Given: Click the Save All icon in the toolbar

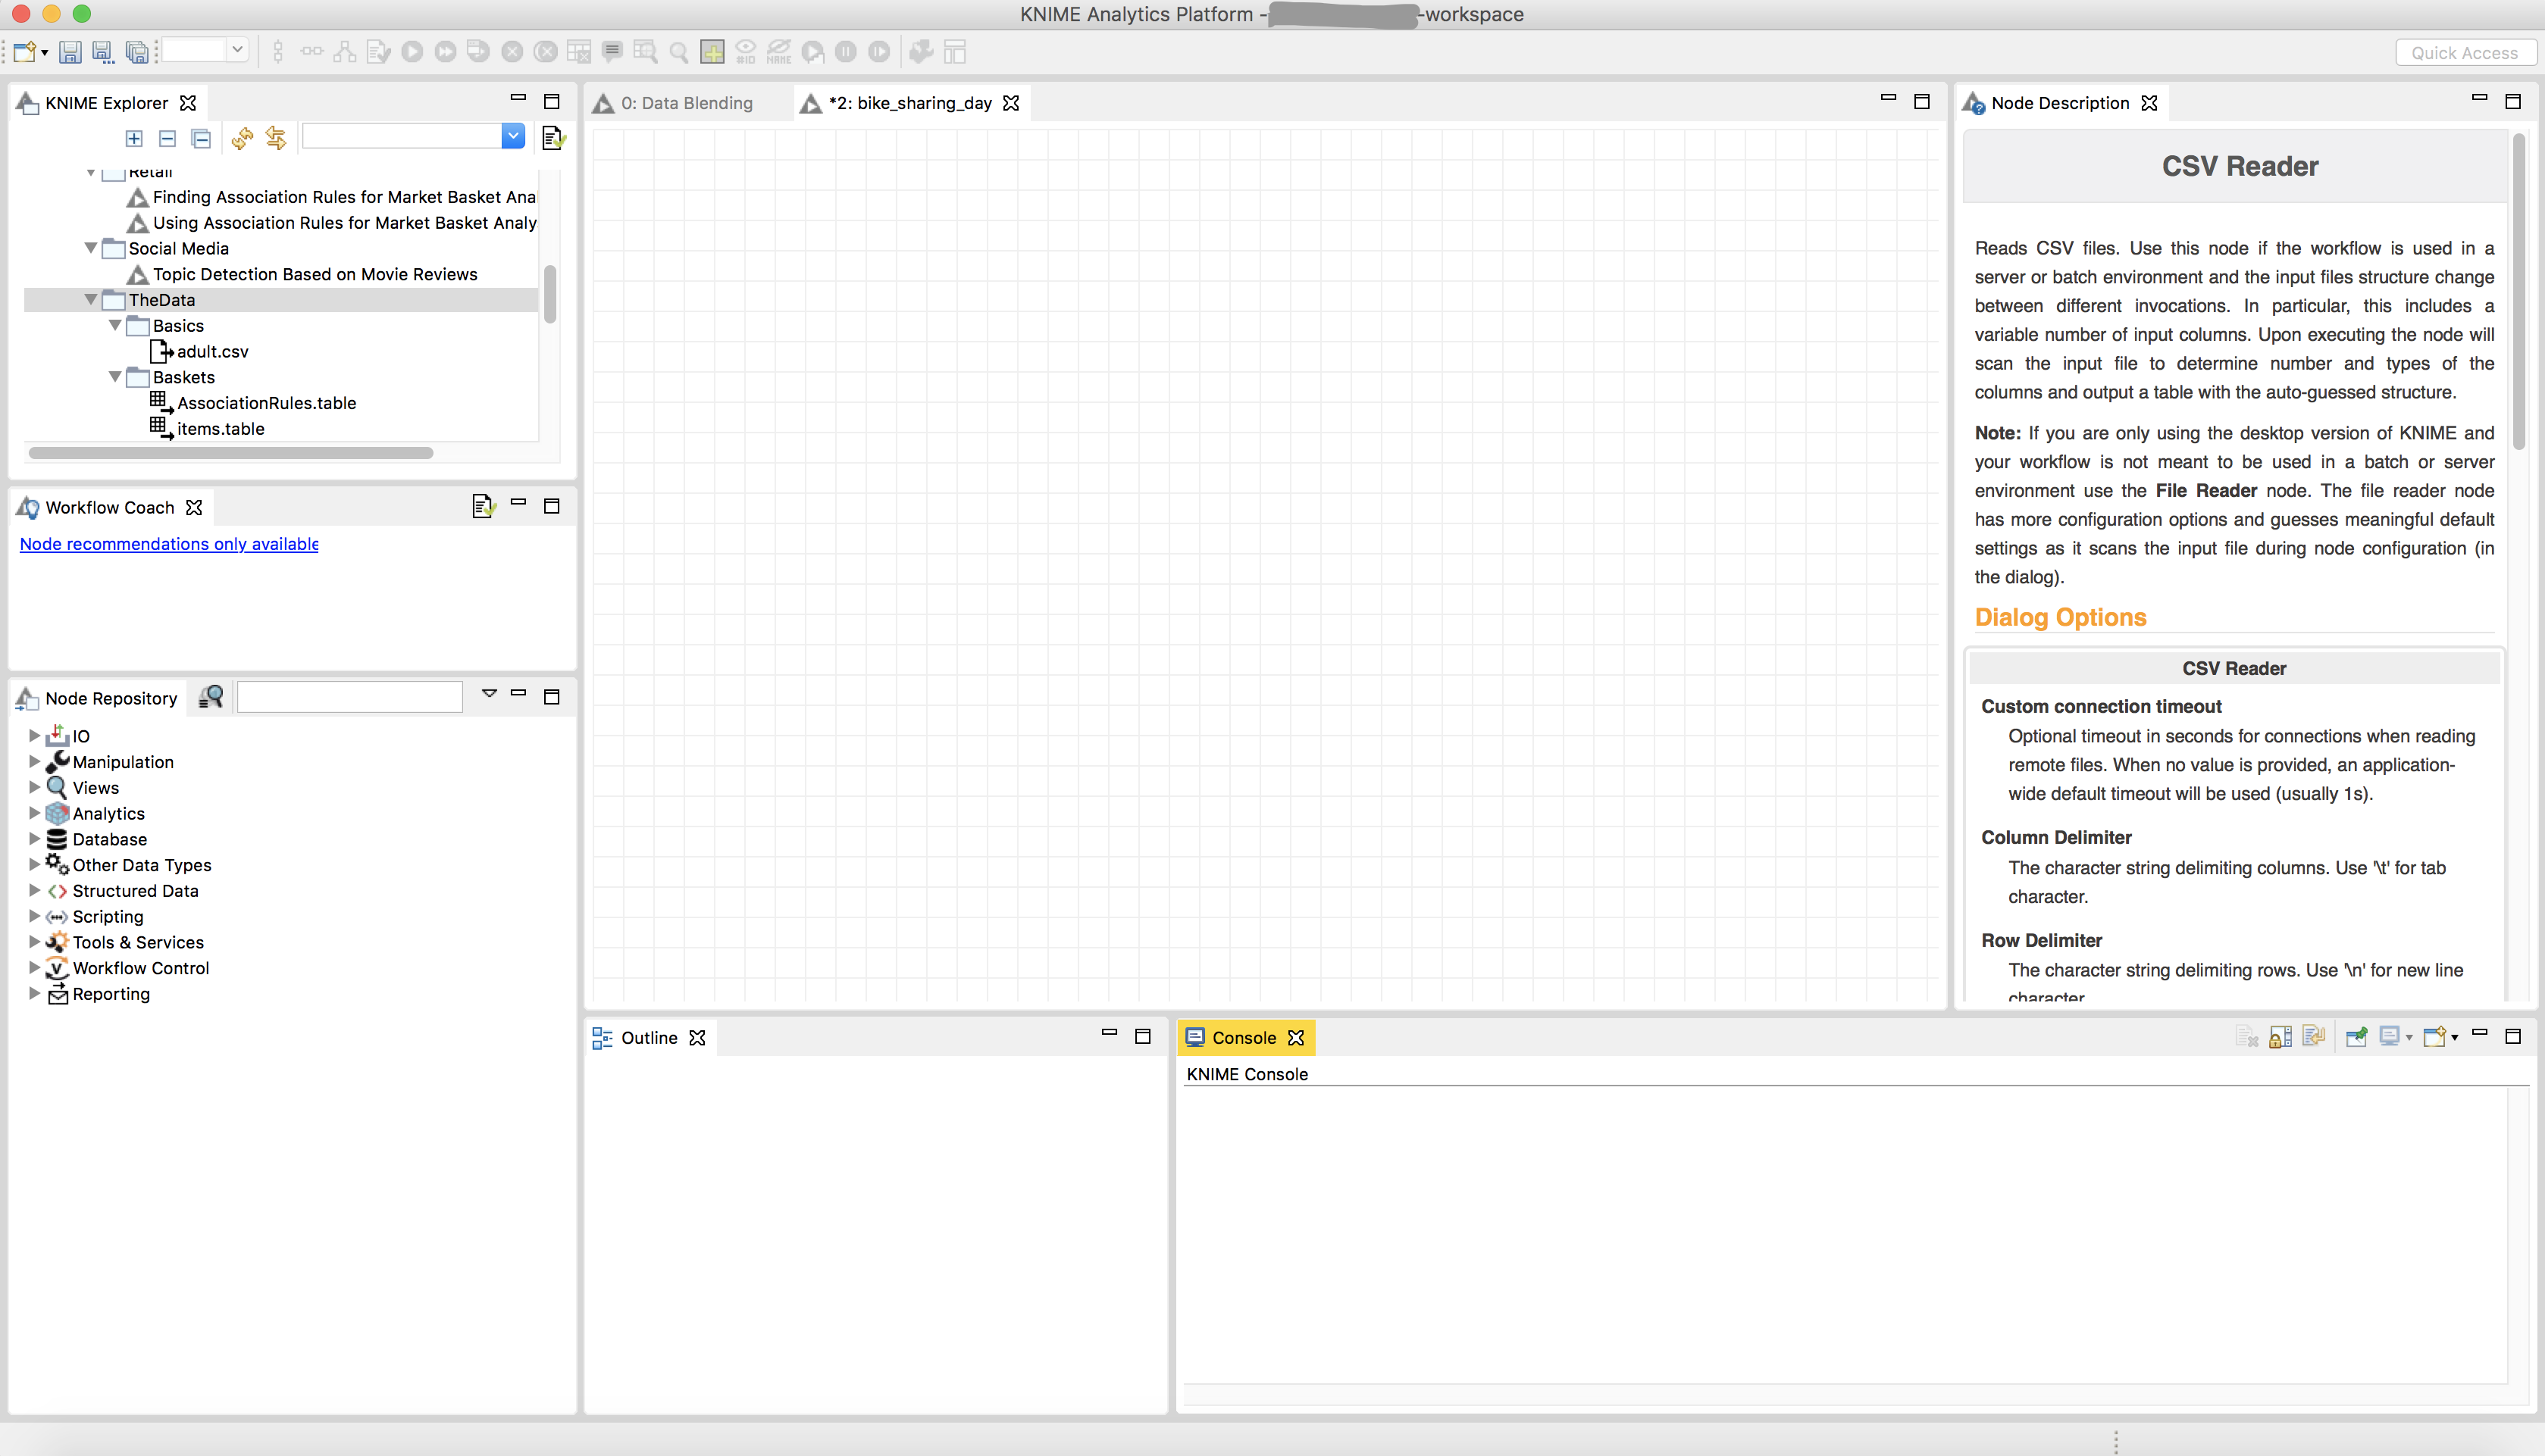Looking at the screenshot, I should pos(137,52).
